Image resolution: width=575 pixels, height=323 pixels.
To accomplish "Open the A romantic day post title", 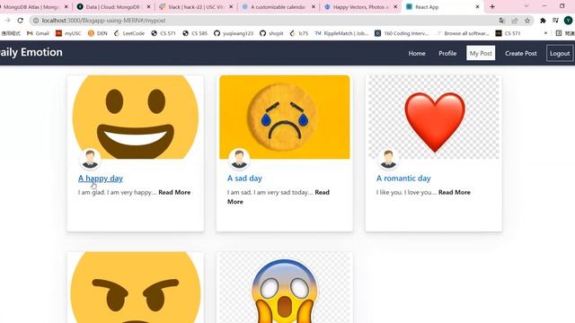I will (x=403, y=179).
